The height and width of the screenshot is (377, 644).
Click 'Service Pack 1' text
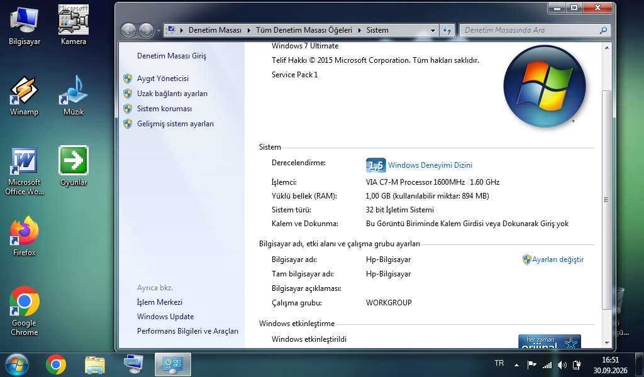tap(294, 75)
